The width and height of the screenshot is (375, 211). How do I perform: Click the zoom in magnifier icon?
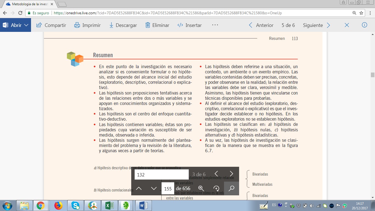(201, 188)
